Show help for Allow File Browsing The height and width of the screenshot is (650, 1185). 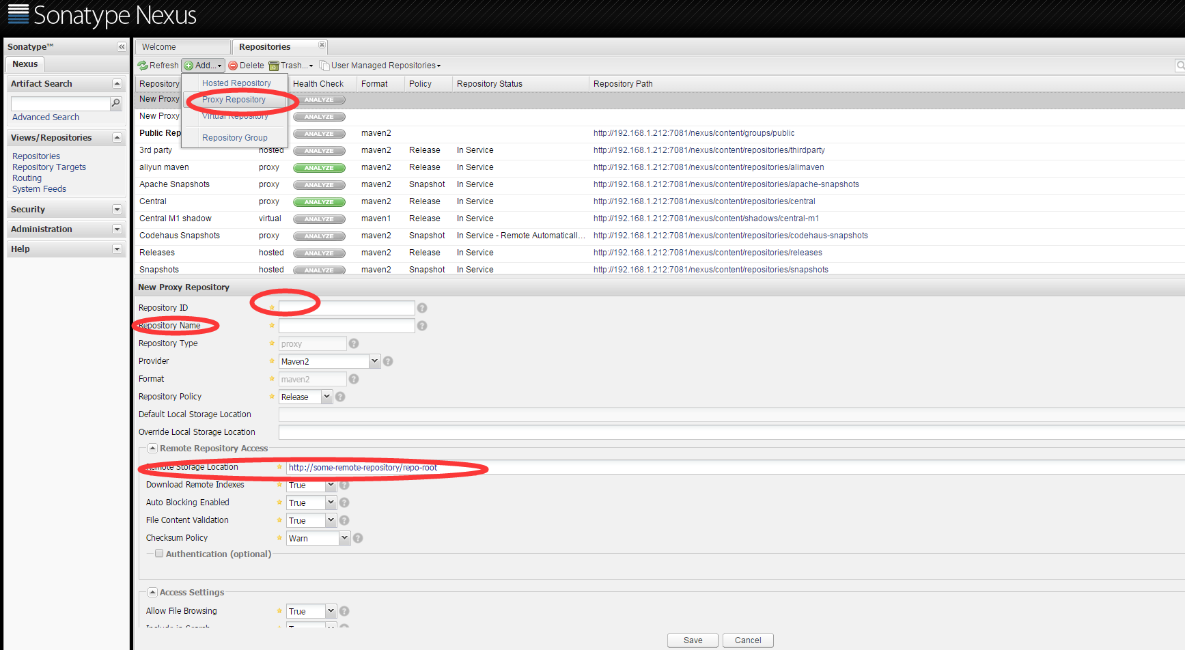click(344, 611)
